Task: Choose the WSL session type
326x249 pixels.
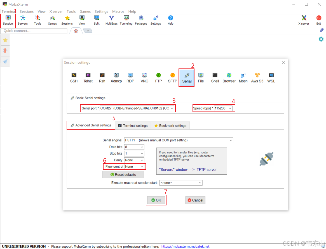Action: [x=271, y=78]
